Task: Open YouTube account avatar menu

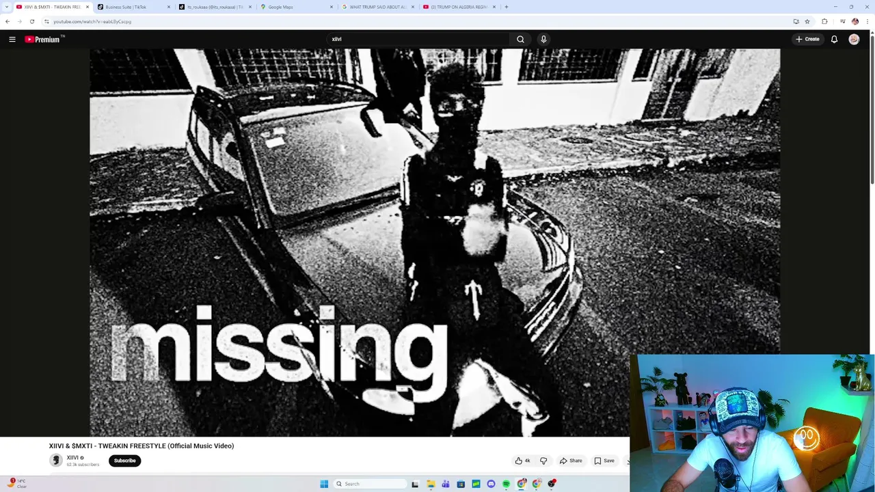Action: tap(854, 39)
